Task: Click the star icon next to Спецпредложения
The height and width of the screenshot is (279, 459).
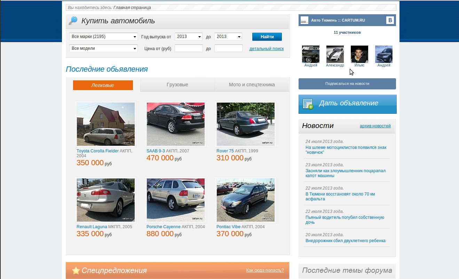Action: 76,270
